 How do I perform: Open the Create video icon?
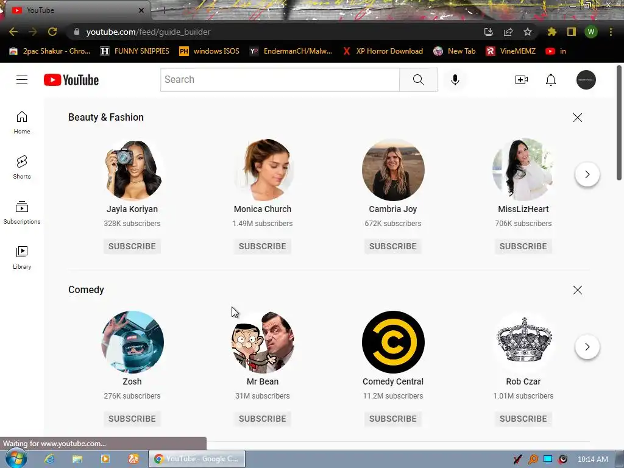[522, 80]
